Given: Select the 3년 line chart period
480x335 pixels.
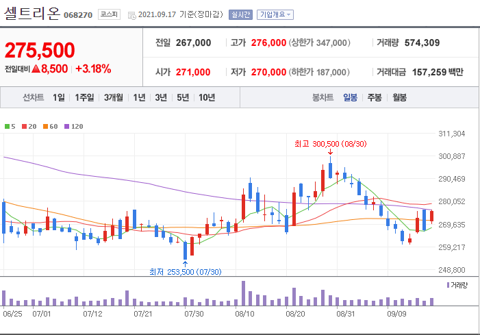Looking at the screenshot, I should (x=161, y=97).
